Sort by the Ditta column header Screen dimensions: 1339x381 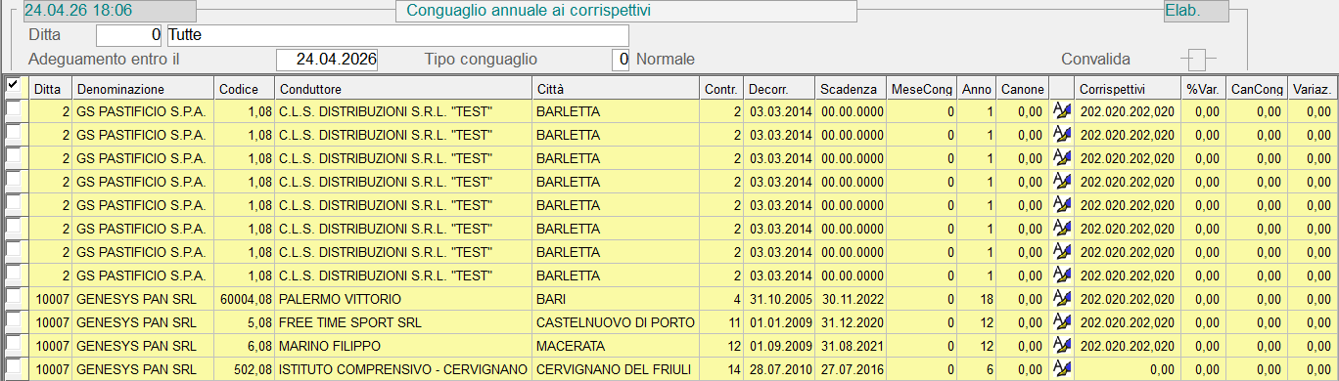coord(51,88)
